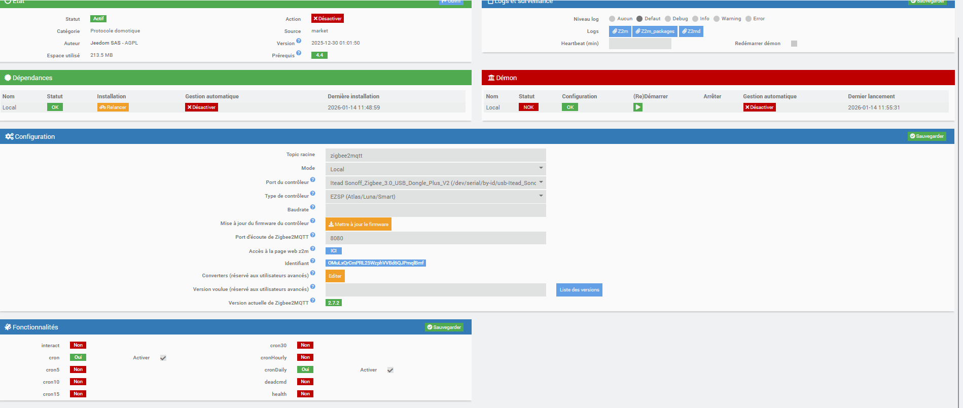The width and height of the screenshot is (963, 408).
Task: Click the Fonctionnalités puzzle icon
Action: (x=8, y=327)
